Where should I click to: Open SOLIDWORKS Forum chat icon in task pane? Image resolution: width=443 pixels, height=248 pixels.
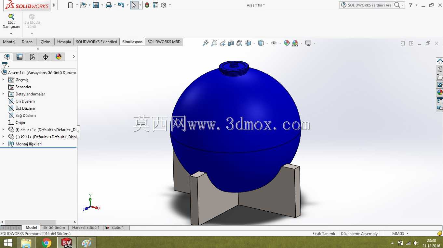point(440,108)
